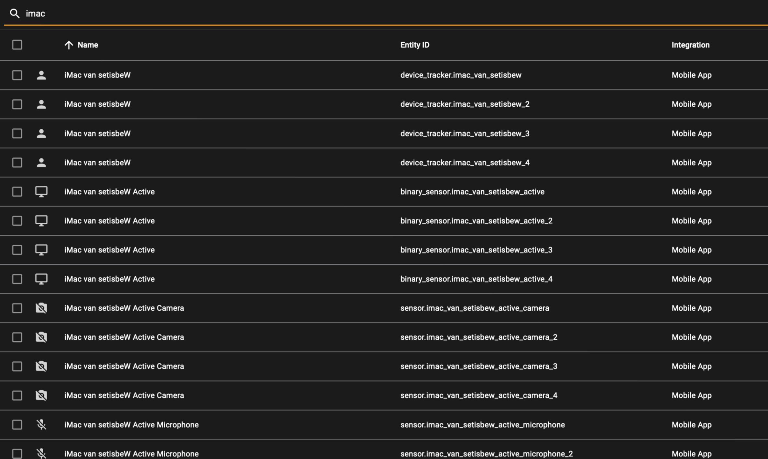Click monitor icon for binary_sensor.imac_van_setisbew_active

pos(41,191)
